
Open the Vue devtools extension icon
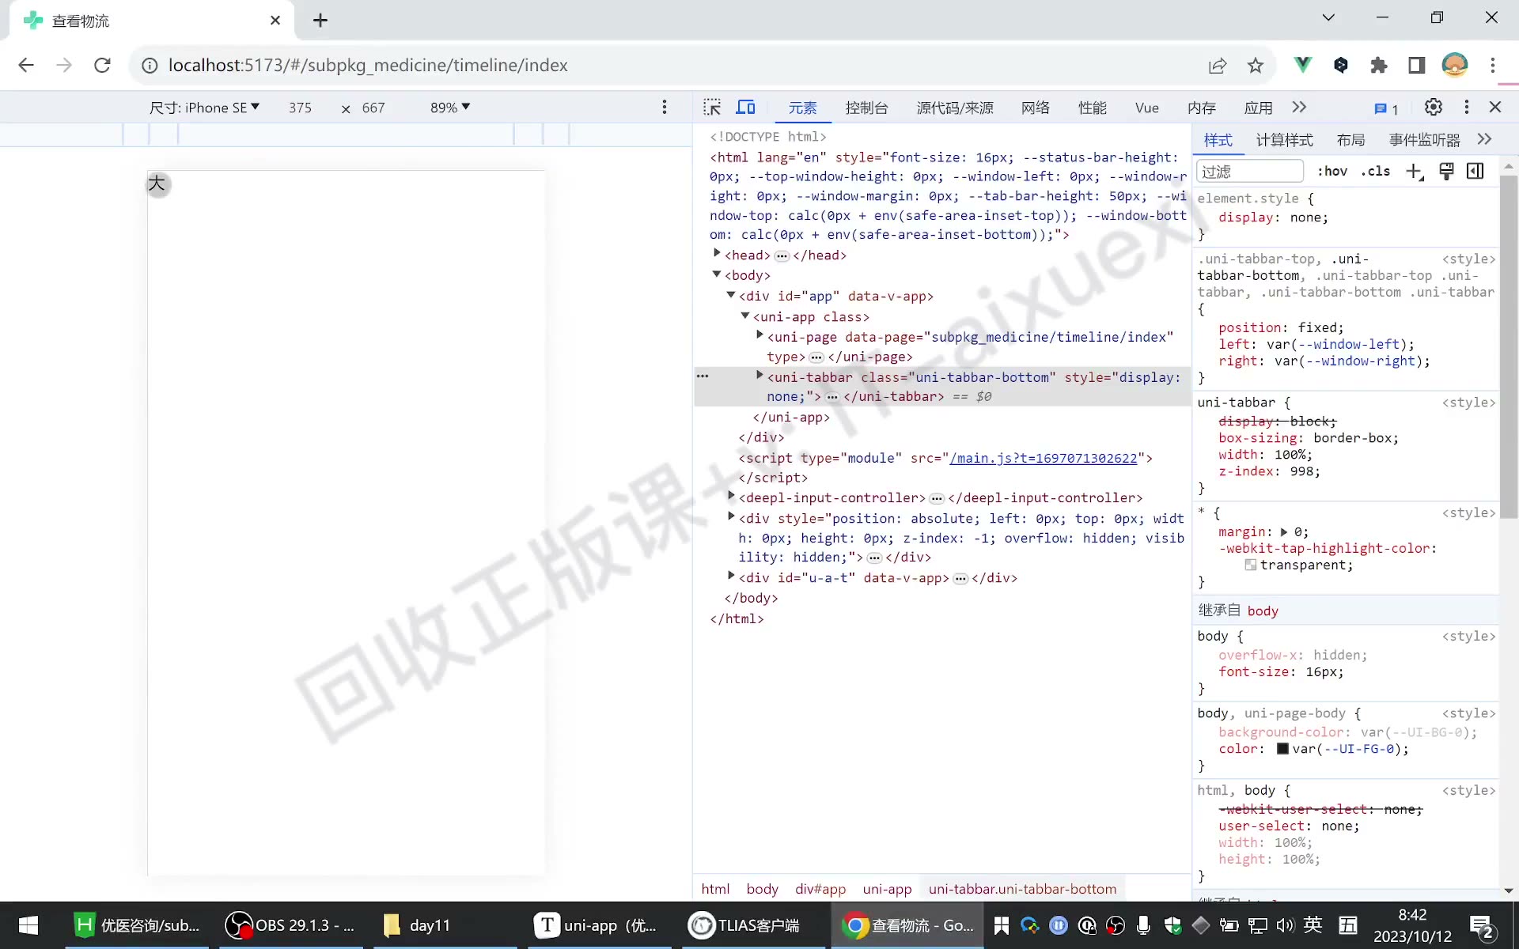tap(1302, 66)
